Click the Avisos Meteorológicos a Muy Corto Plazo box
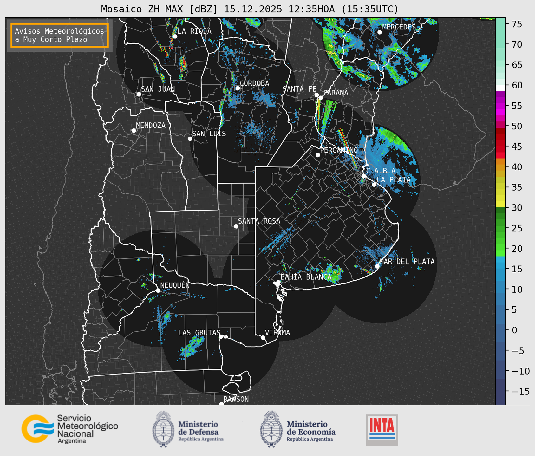The height and width of the screenshot is (456, 535). pyautogui.click(x=60, y=35)
